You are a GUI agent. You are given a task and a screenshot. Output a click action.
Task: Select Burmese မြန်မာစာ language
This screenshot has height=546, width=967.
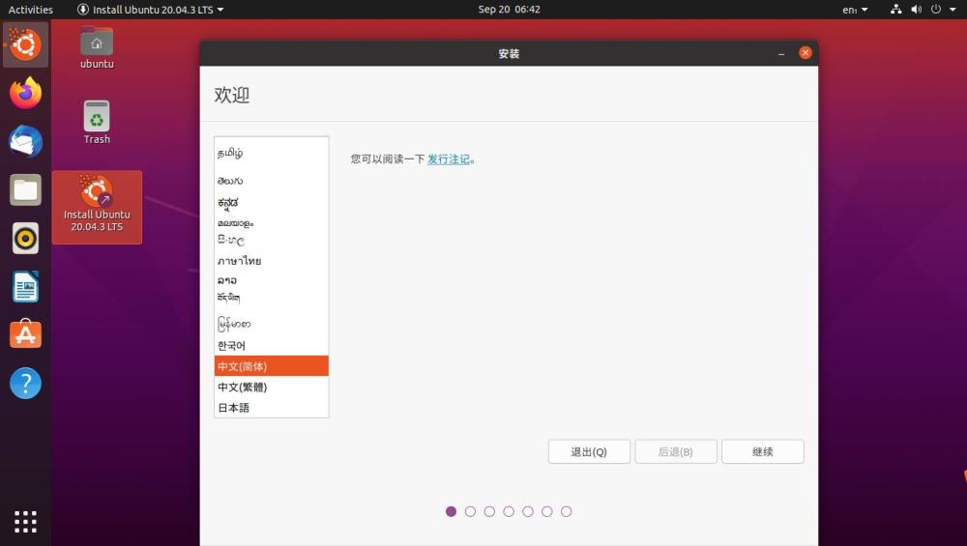(x=272, y=324)
